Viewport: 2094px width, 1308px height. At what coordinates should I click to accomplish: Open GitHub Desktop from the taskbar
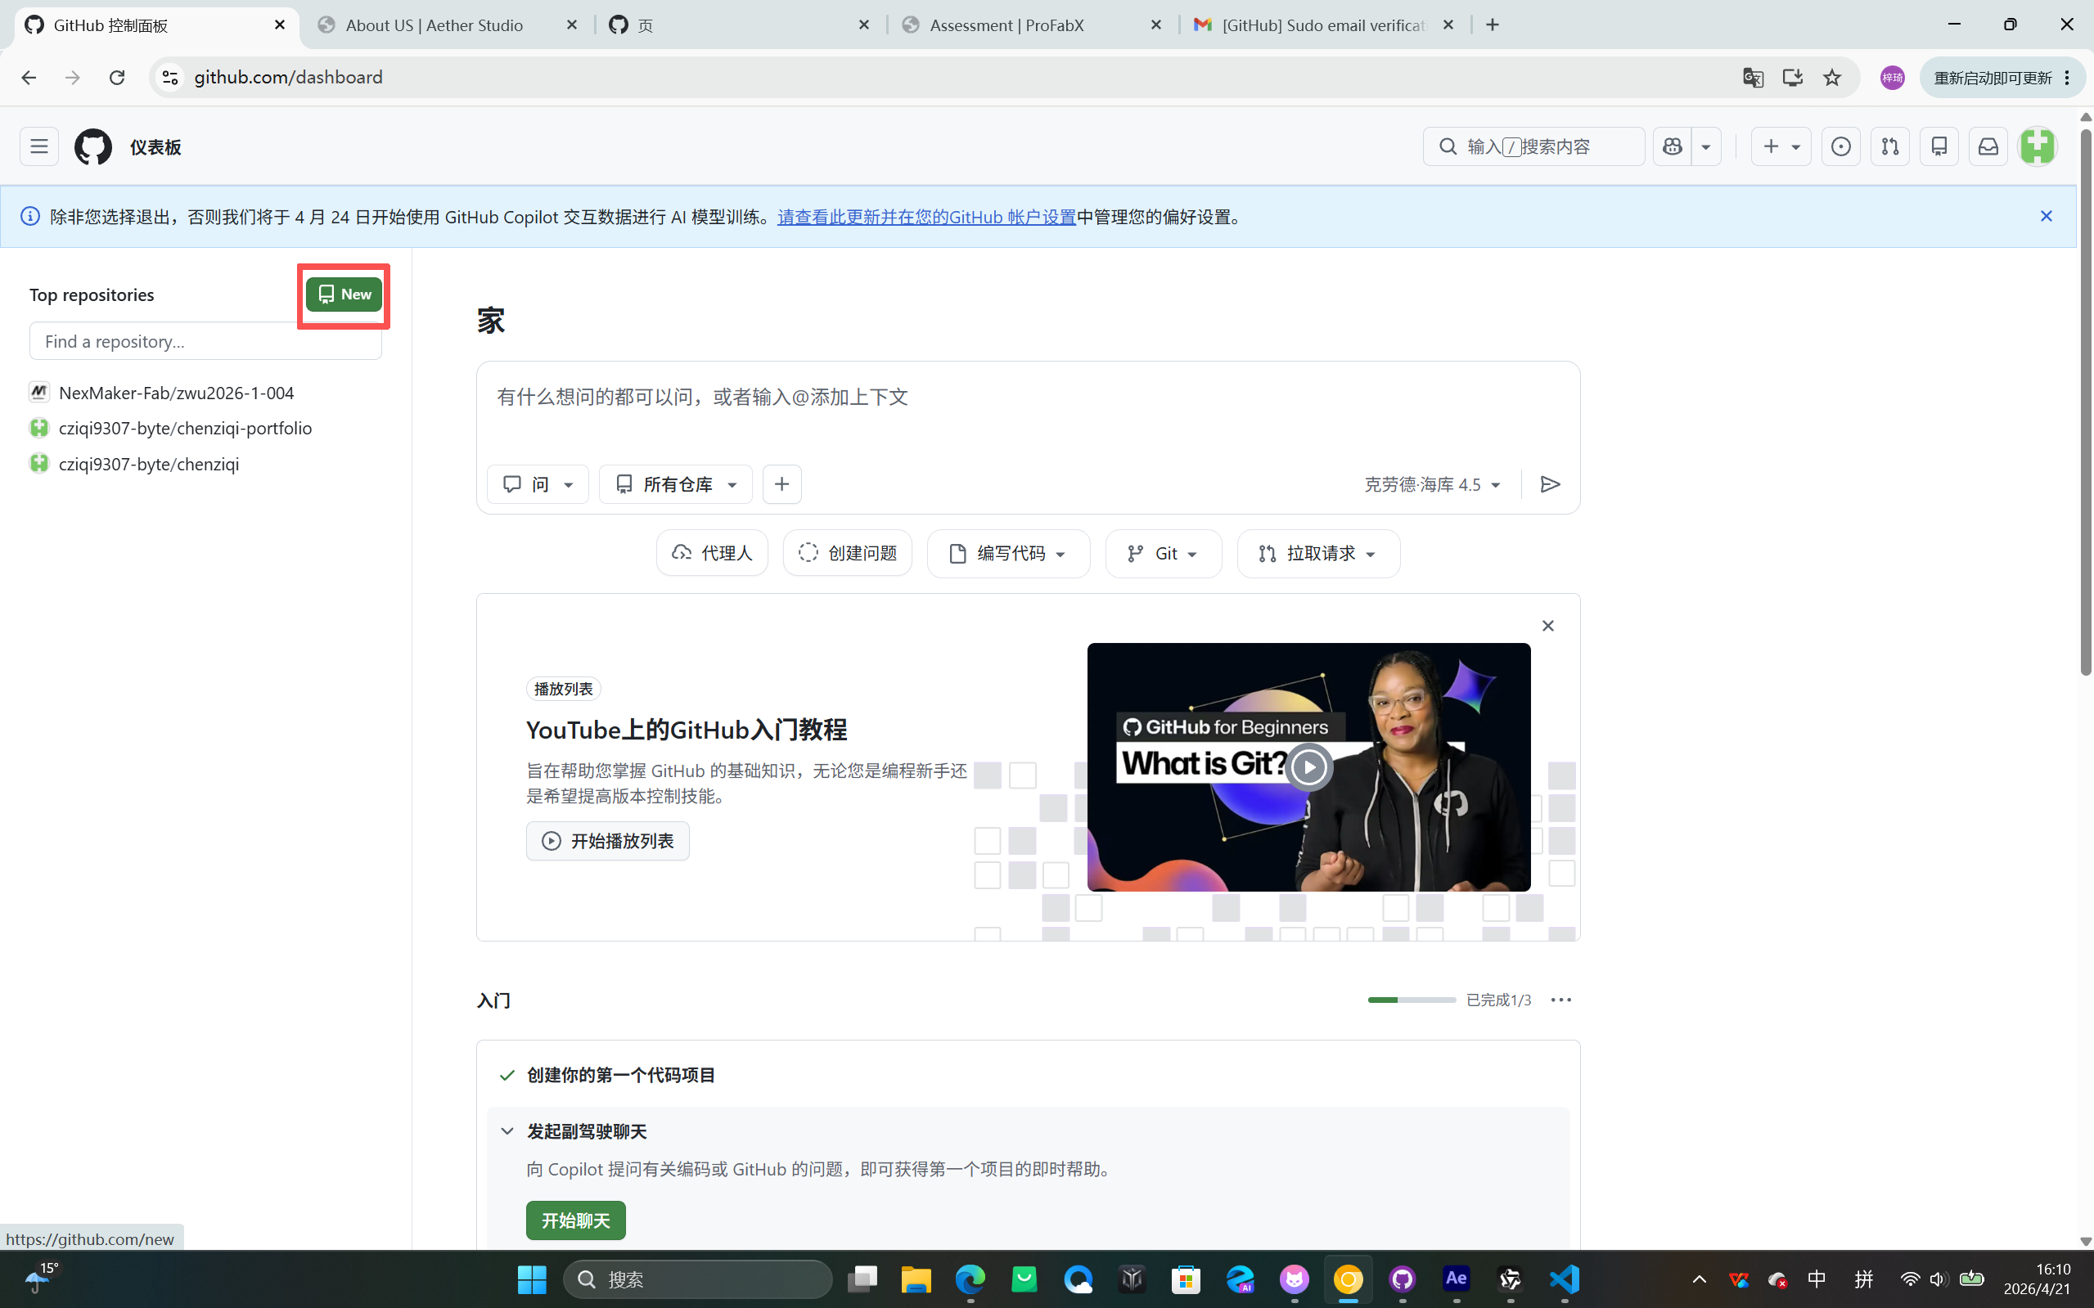(1402, 1279)
